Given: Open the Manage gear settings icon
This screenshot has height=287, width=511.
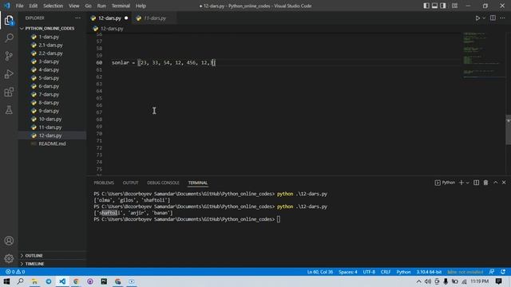Looking at the screenshot, I should (x=9, y=258).
